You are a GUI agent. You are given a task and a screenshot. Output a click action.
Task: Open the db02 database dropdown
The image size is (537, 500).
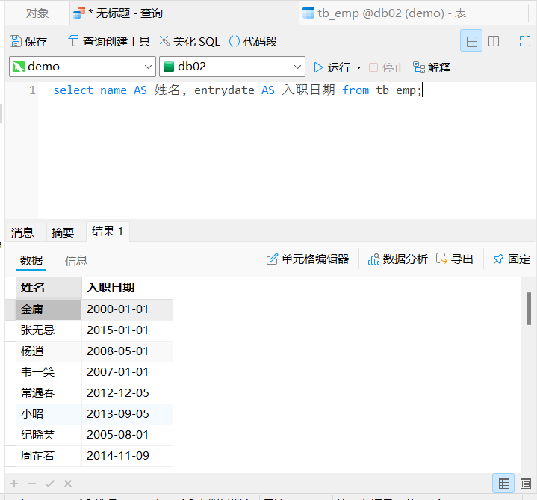(x=232, y=67)
